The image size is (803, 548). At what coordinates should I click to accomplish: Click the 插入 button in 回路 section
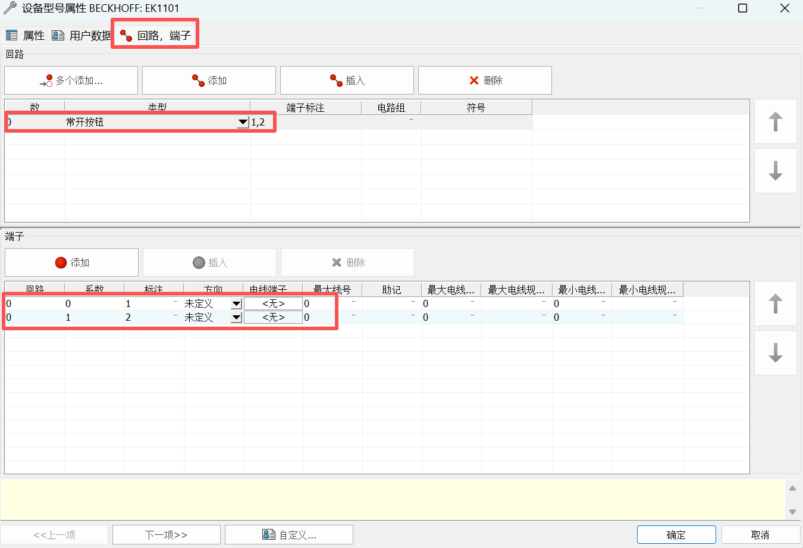pyautogui.click(x=347, y=80)
